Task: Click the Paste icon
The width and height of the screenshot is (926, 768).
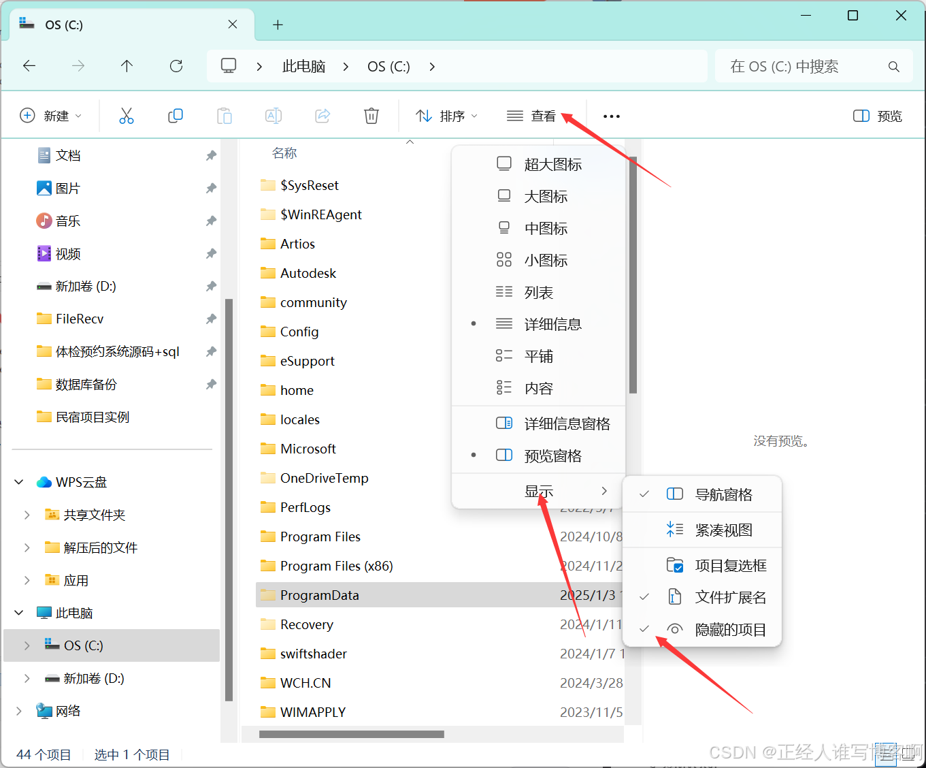Action: pyautogui.click(x=225, y=116)
